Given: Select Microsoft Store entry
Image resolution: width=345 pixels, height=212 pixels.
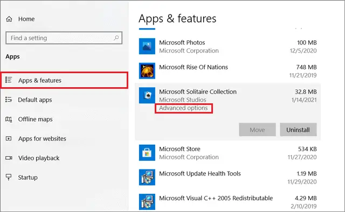Looking at the screenshot, I should click(180, 149).
